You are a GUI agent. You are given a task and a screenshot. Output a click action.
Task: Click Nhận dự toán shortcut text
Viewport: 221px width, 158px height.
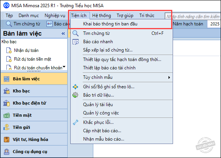coord(26,50)
